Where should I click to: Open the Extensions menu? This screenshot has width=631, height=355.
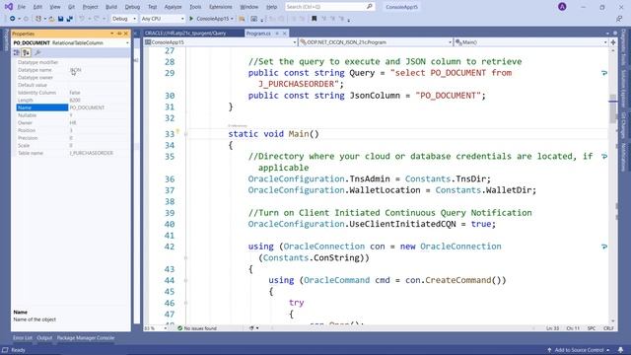pos(221,7)
